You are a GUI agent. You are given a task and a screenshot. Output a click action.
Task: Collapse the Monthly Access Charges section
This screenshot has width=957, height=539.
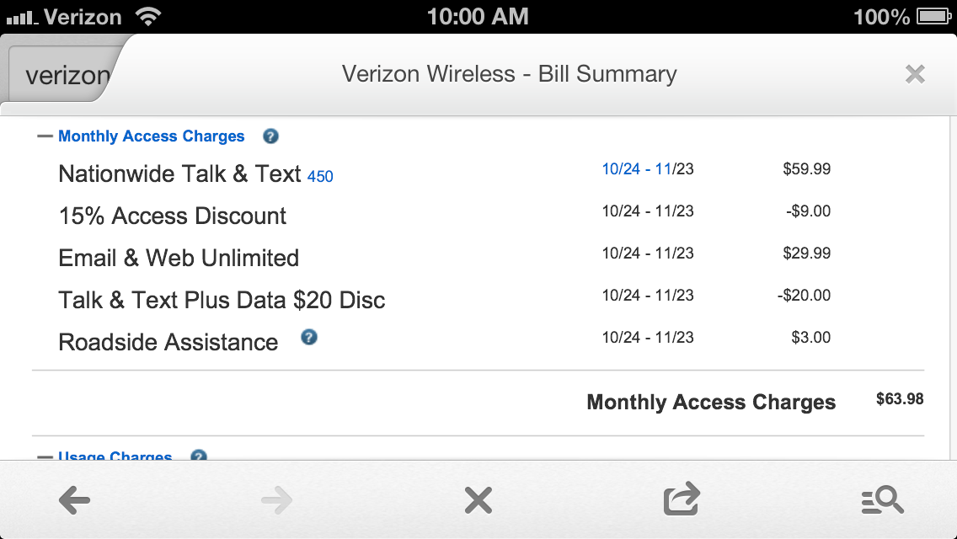[x=45, y=136]
